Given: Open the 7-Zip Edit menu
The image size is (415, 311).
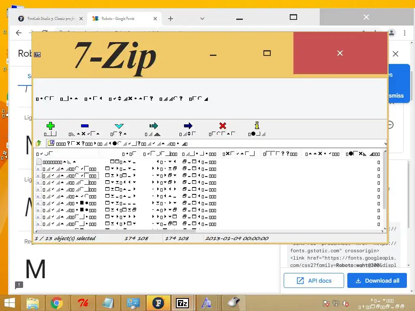Looking at the screenshot, I should click(69, 99).
